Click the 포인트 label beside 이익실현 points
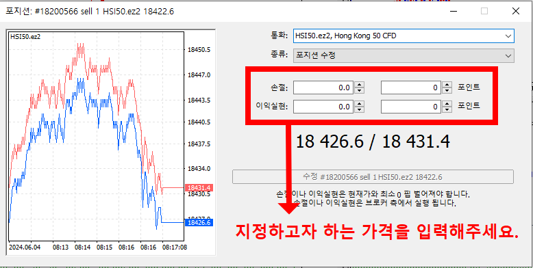Image resolution: width=533 pixels, height=268 pixels. pyautogui.click(x=469, y=106)
